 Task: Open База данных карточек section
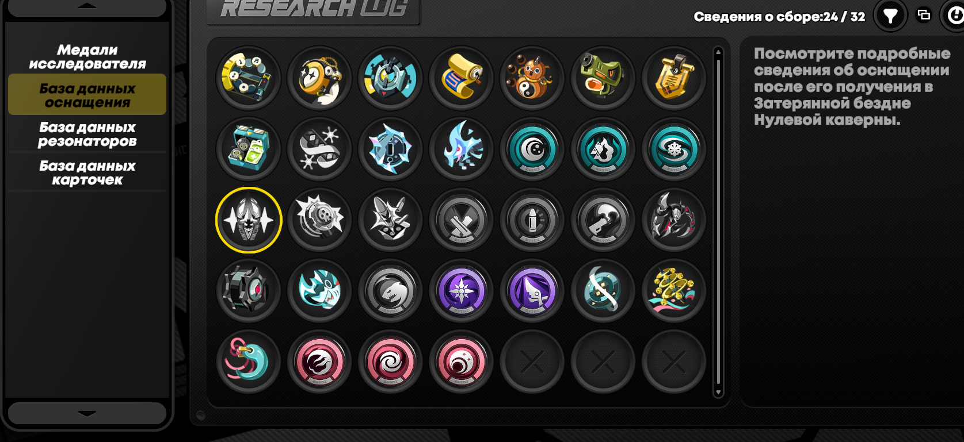(x=87, y=172)
